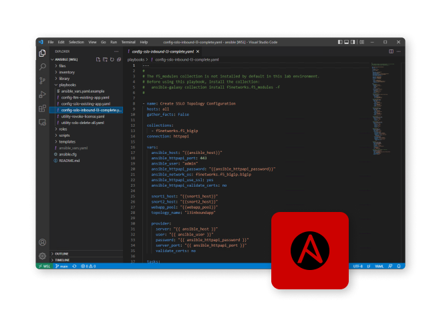The height and width of the screenshot is (320, 441).
Task: Click the playbooks breadcrumb
Action: tap(136, 59)
